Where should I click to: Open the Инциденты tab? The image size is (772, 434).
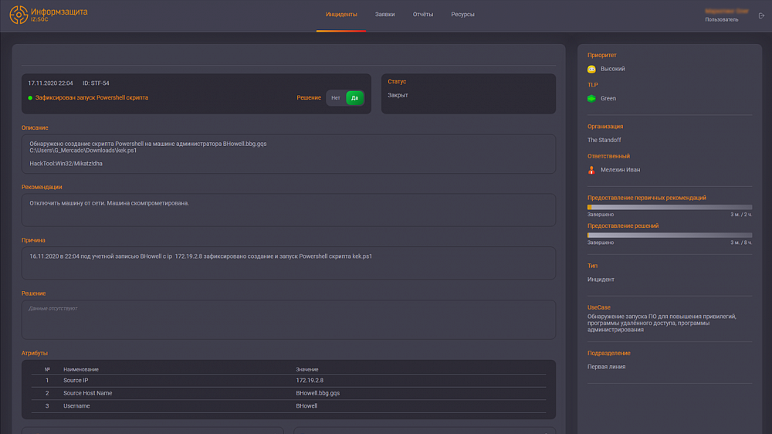pyautogui.click(x=341, y=15)
